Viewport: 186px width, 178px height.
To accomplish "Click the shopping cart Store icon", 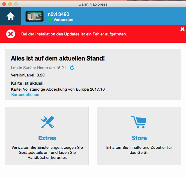I will (139, 122).
